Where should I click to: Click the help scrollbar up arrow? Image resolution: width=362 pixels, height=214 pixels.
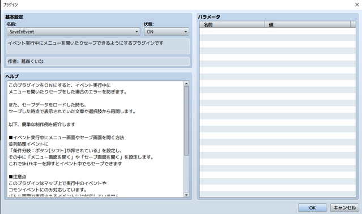pos(186,84)
